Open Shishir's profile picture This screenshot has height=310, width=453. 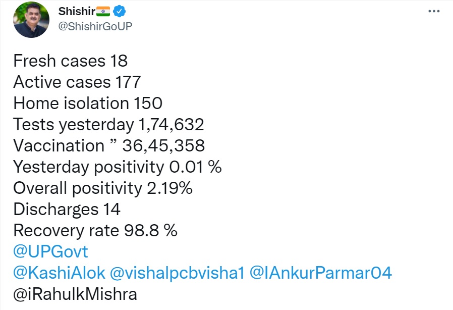click(31, 20)
